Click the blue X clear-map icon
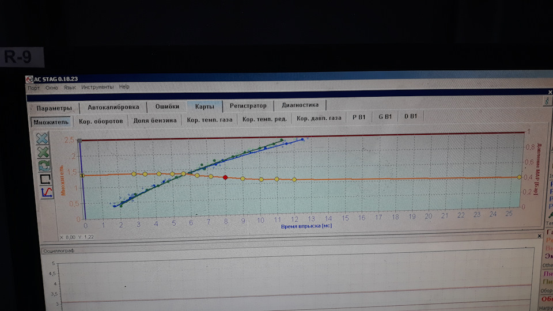Image resolution: width=553 pixels, height=311 pixels. pyautogui.click(x=42, y=138)
